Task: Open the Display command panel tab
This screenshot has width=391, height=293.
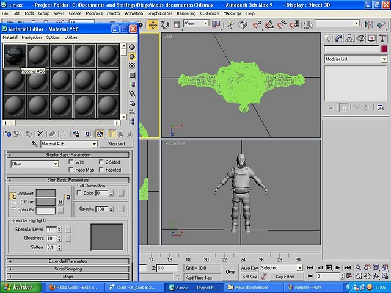Action: pyautogui.click(x=371, y=38)
